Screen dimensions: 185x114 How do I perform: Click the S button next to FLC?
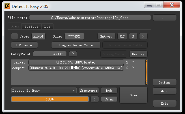[x=133, y=36]
